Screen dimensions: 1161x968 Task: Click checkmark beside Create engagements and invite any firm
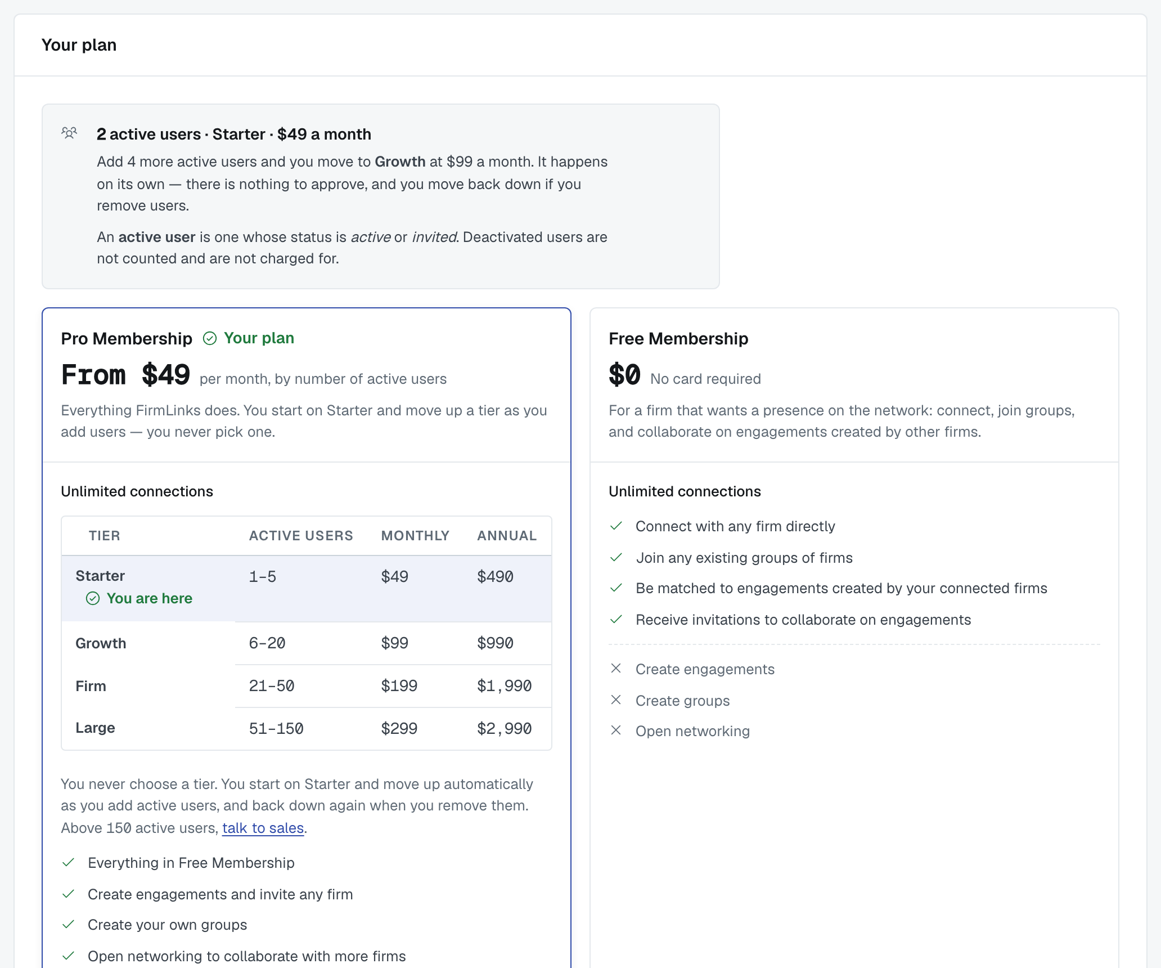tap(68, 894)
